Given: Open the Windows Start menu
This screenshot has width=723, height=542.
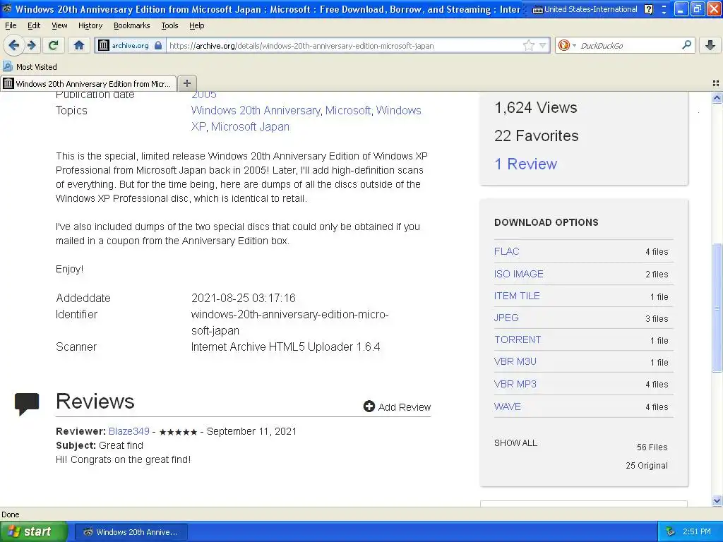Looking at the screenshot, I should (x=34, y=531).
